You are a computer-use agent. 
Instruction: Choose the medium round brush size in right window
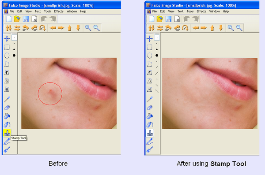pyautogui.click(x=157, y=49)
